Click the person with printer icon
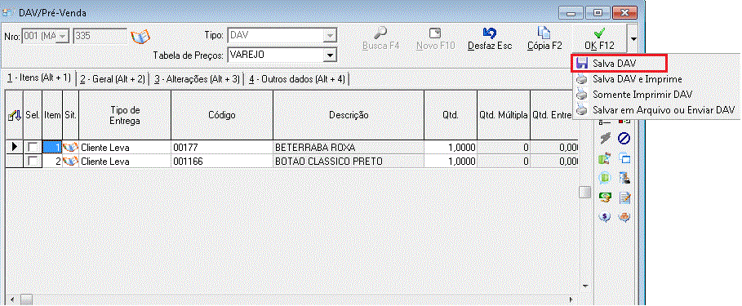 [x=624, y=179]
